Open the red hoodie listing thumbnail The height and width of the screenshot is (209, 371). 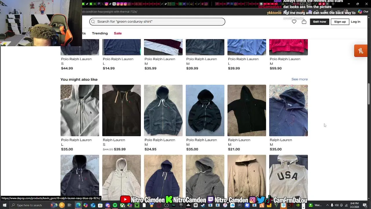(288, 47)
